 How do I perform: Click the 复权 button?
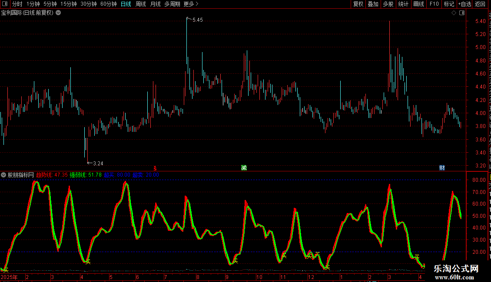coord(358,4)
